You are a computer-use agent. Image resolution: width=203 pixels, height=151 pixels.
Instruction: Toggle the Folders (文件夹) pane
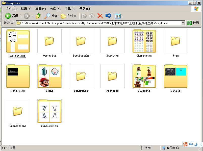(68, 16)
